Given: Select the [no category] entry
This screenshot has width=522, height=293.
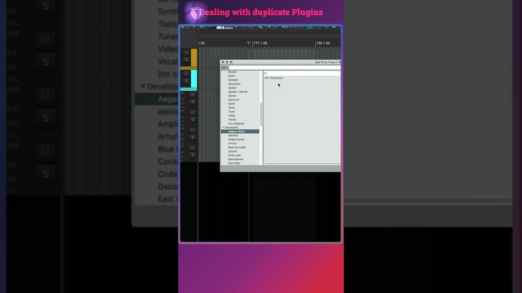Looking at the screenshot, I should [236, 124].
